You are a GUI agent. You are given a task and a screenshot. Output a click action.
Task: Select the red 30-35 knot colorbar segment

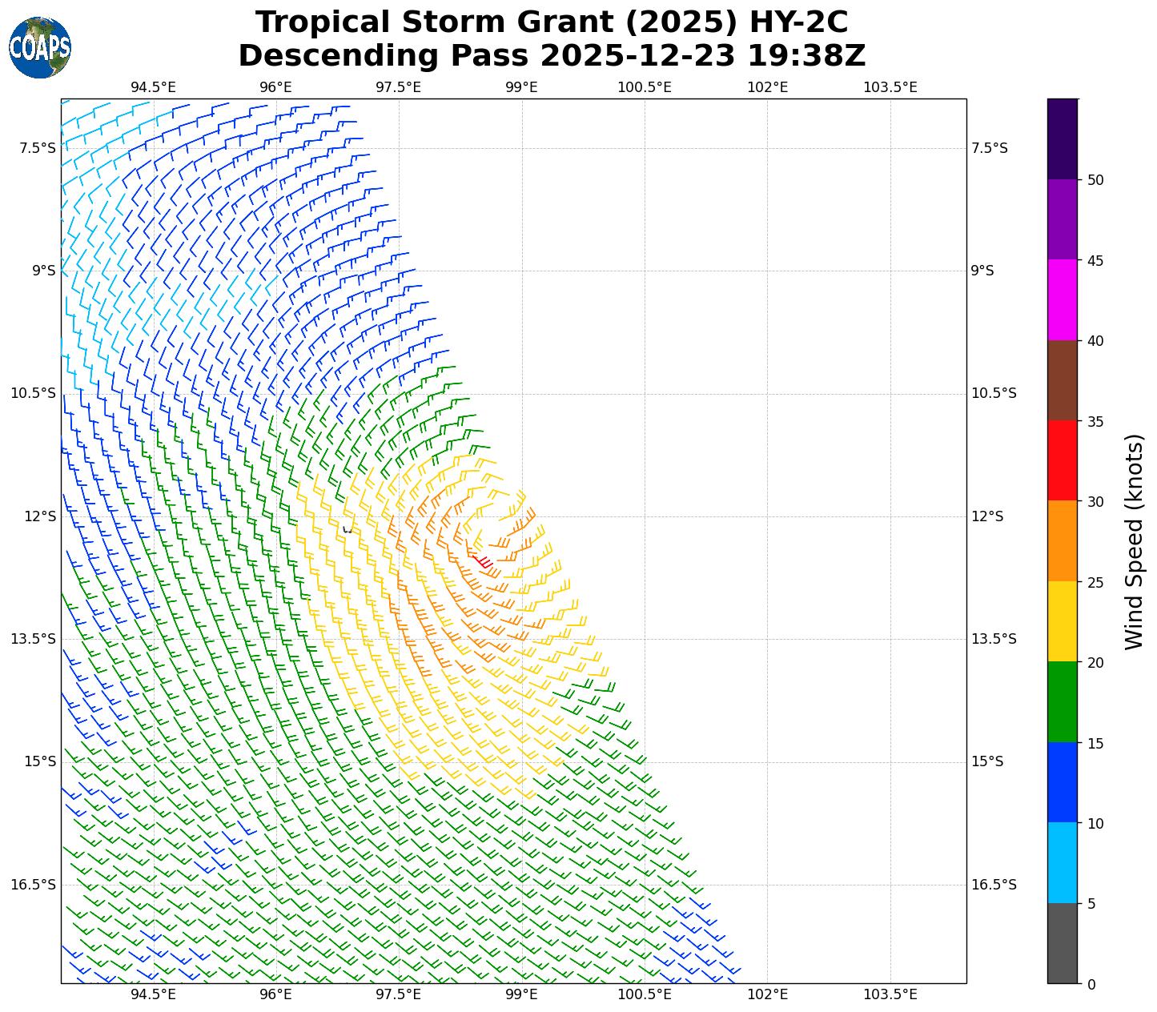pos(1063,460)
